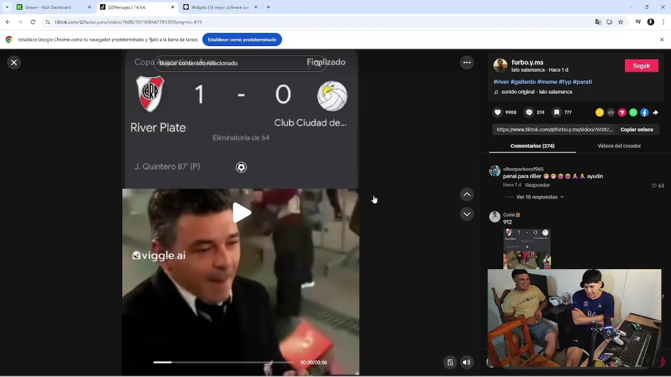Viewport: 671px width, 377px height.
Task: Open the #gallardo hashtag
Action: tap(522, 82)
